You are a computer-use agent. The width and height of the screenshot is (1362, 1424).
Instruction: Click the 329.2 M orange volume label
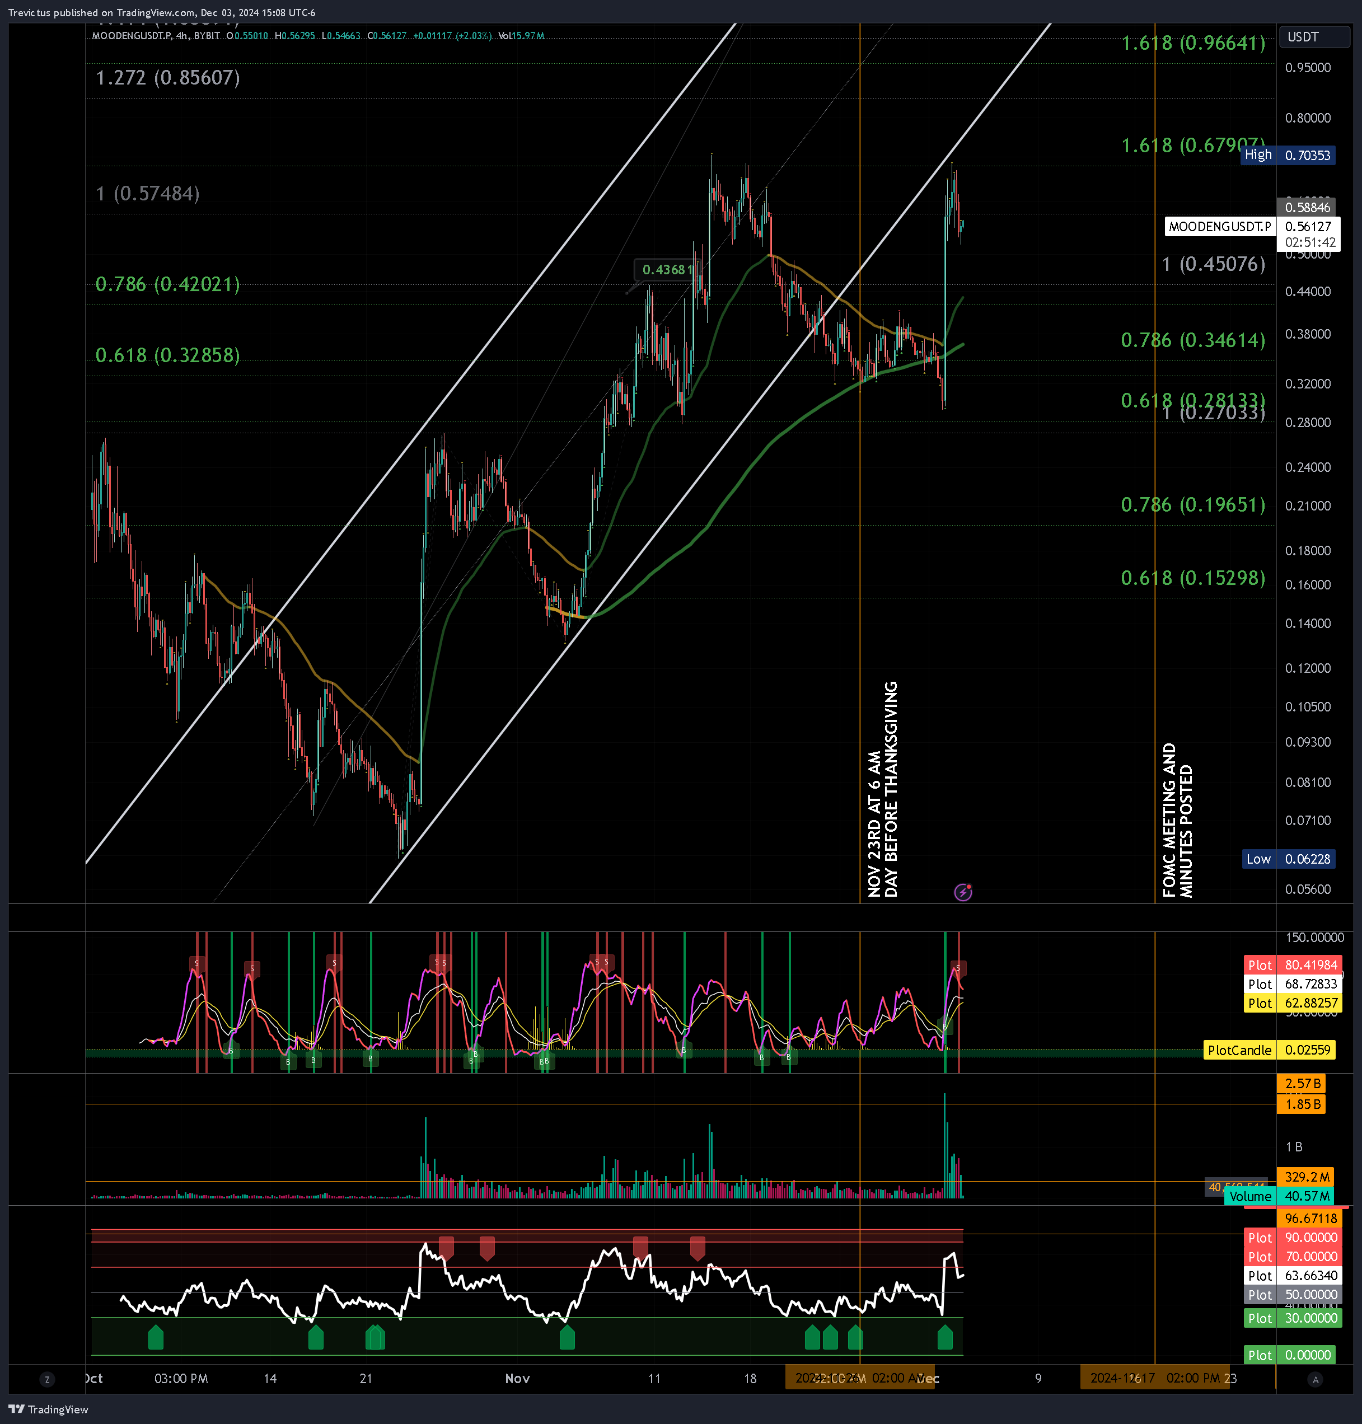click(x=1306, y=1177)
